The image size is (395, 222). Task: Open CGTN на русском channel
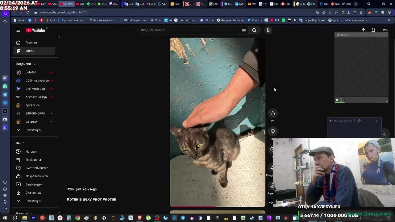pyautogui.click(x=34, y=80)
